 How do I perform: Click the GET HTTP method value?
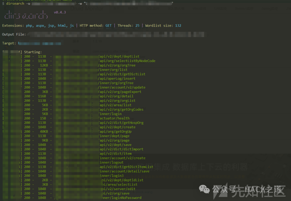108,26
